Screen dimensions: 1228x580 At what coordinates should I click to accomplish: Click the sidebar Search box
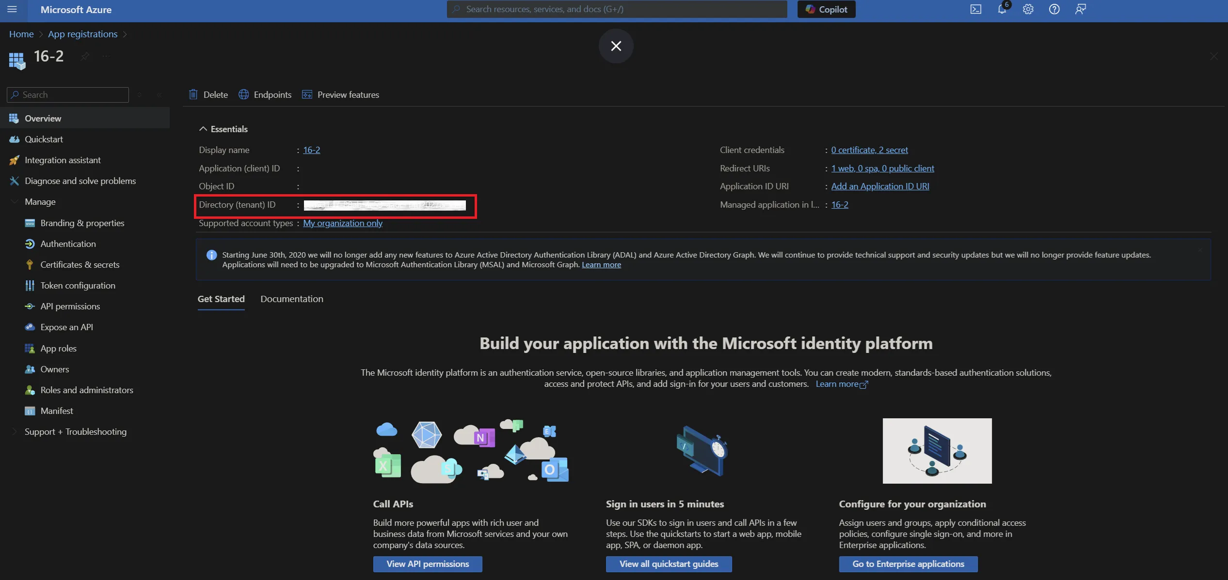68,95
